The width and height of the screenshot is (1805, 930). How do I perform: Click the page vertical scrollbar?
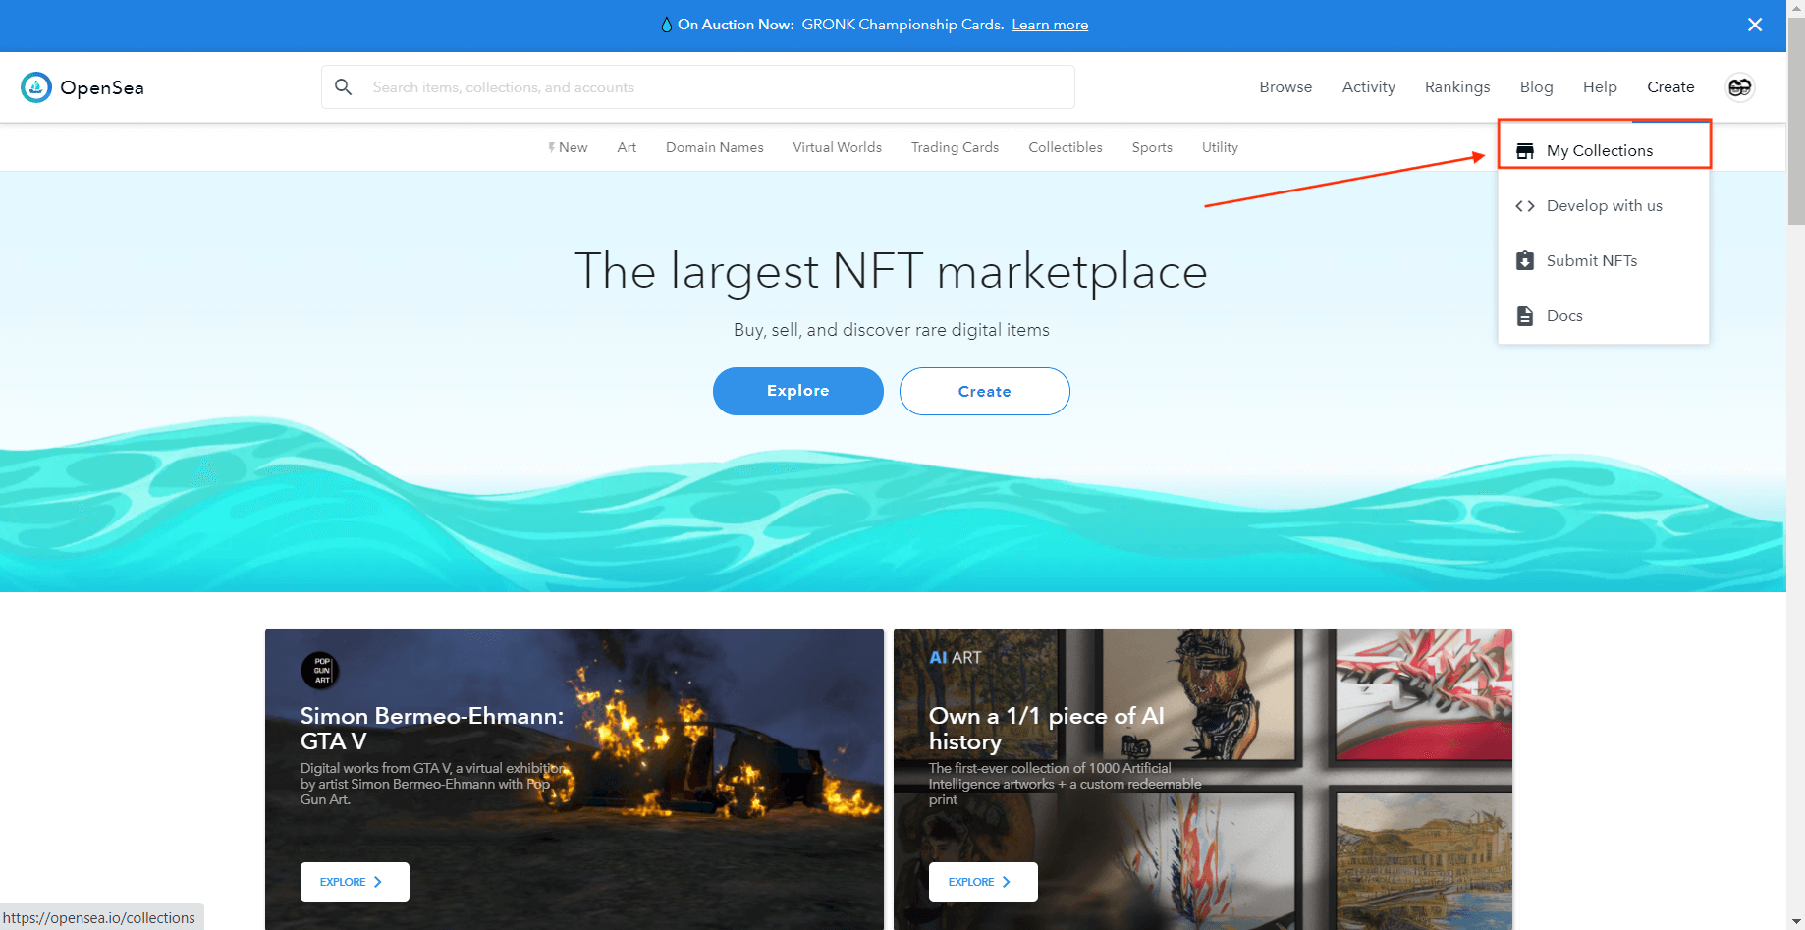click(1795, 491)
